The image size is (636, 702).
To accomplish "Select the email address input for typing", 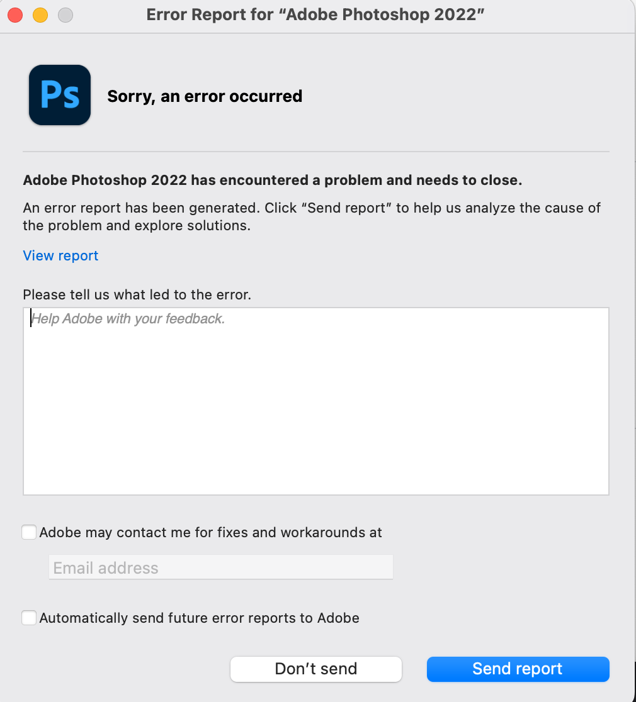I will [x=220, y=567].
